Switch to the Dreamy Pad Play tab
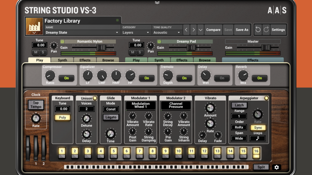312x175 pixels. pos(136,60)
